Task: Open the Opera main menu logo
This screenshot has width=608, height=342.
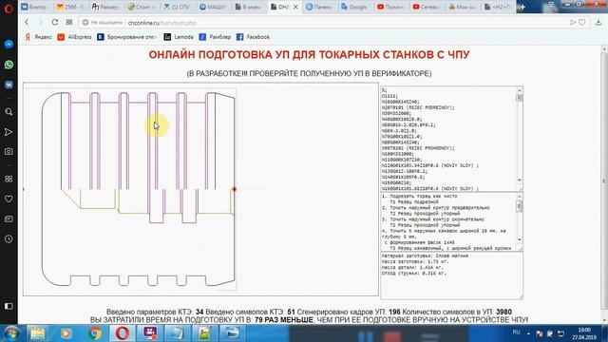Action: 9,8
